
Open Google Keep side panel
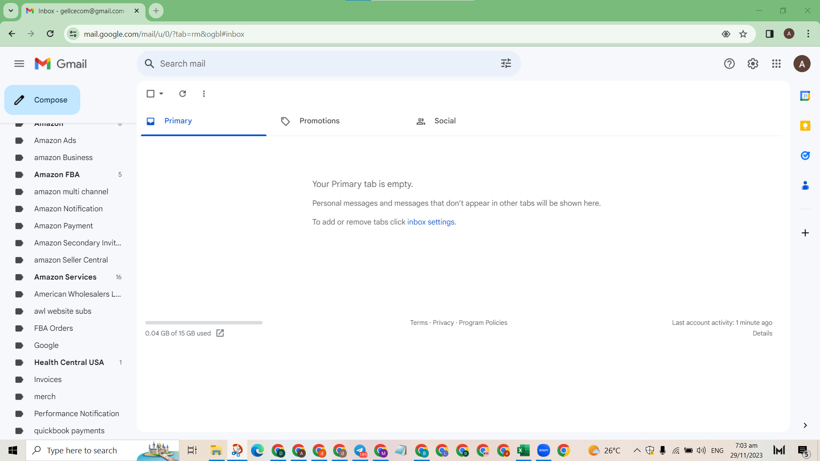tap(805, 126)
